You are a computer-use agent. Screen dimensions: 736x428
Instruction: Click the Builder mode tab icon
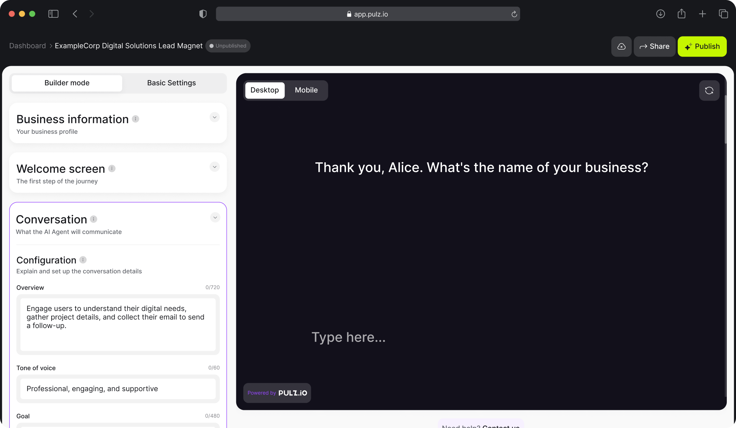(67, 83)
